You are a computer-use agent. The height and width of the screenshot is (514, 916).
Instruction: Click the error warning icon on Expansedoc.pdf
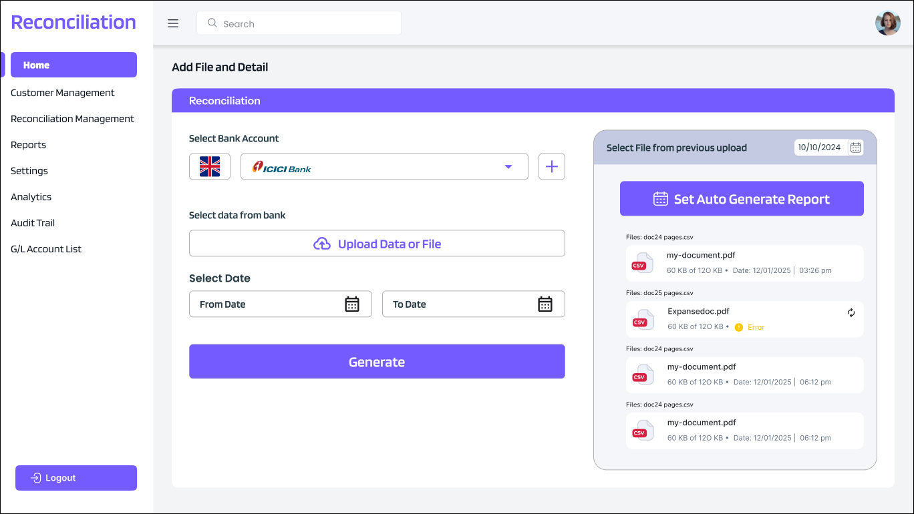738,327
